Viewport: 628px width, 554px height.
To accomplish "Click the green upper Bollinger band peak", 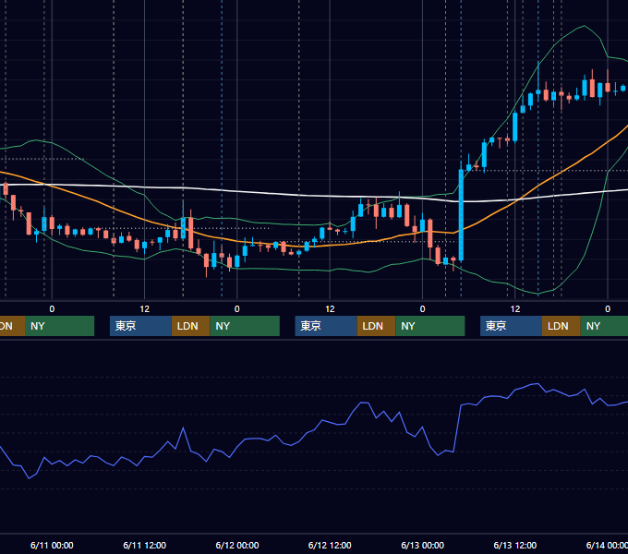I will (x=585, y=27).
